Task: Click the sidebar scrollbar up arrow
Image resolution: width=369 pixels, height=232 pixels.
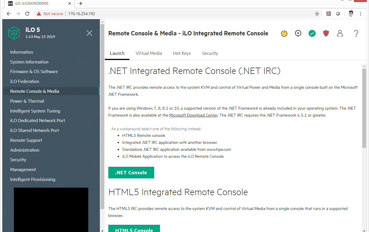Action: pyautogui.click(x=102, y=21)
